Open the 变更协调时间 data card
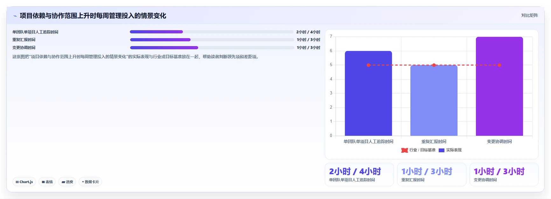 504,175
